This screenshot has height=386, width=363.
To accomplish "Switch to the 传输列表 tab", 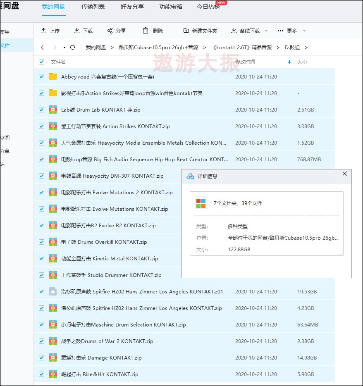I will (93, 7).
